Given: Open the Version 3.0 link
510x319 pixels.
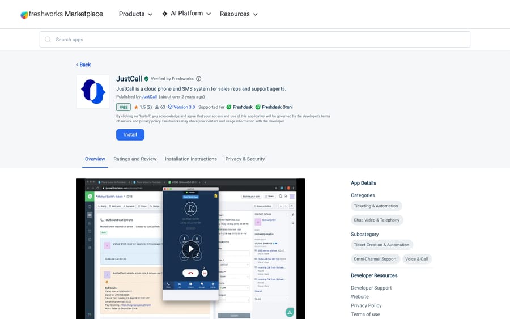Looking at the screenshot, I should 181,107.
